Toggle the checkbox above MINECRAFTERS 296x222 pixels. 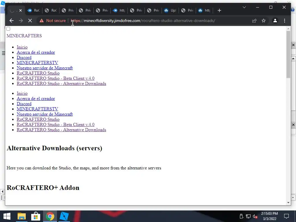[8, 29]
